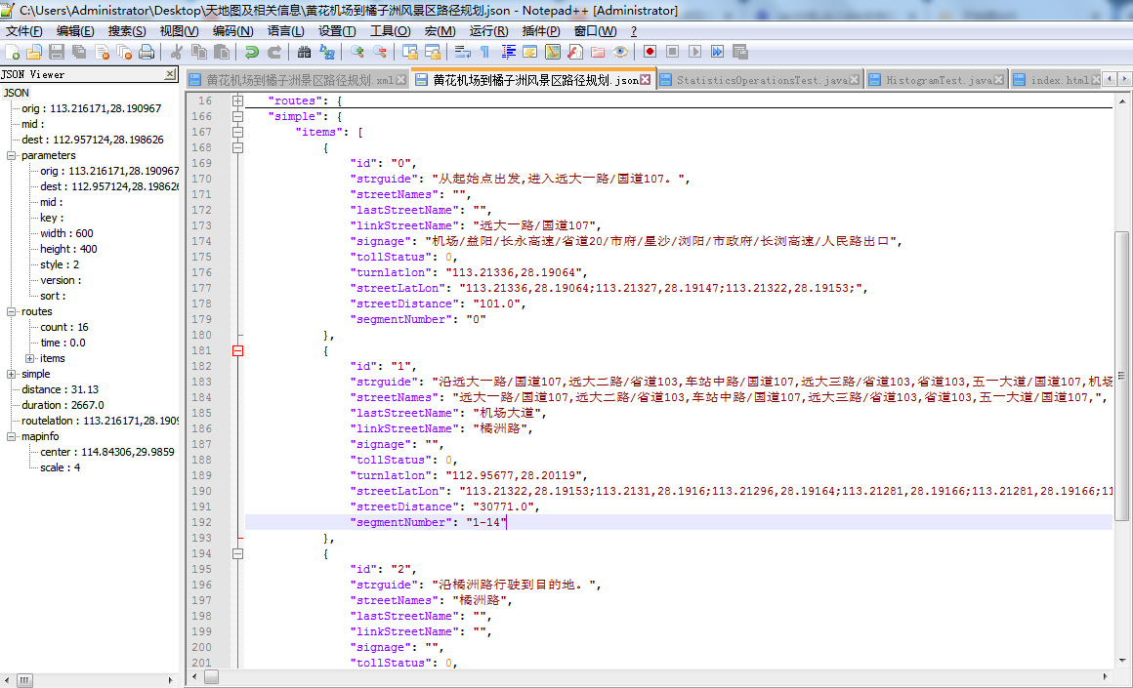Open Find with the binoculars icon
Viewport: 1133px width, 688px height.
click(x=305, y=52)
